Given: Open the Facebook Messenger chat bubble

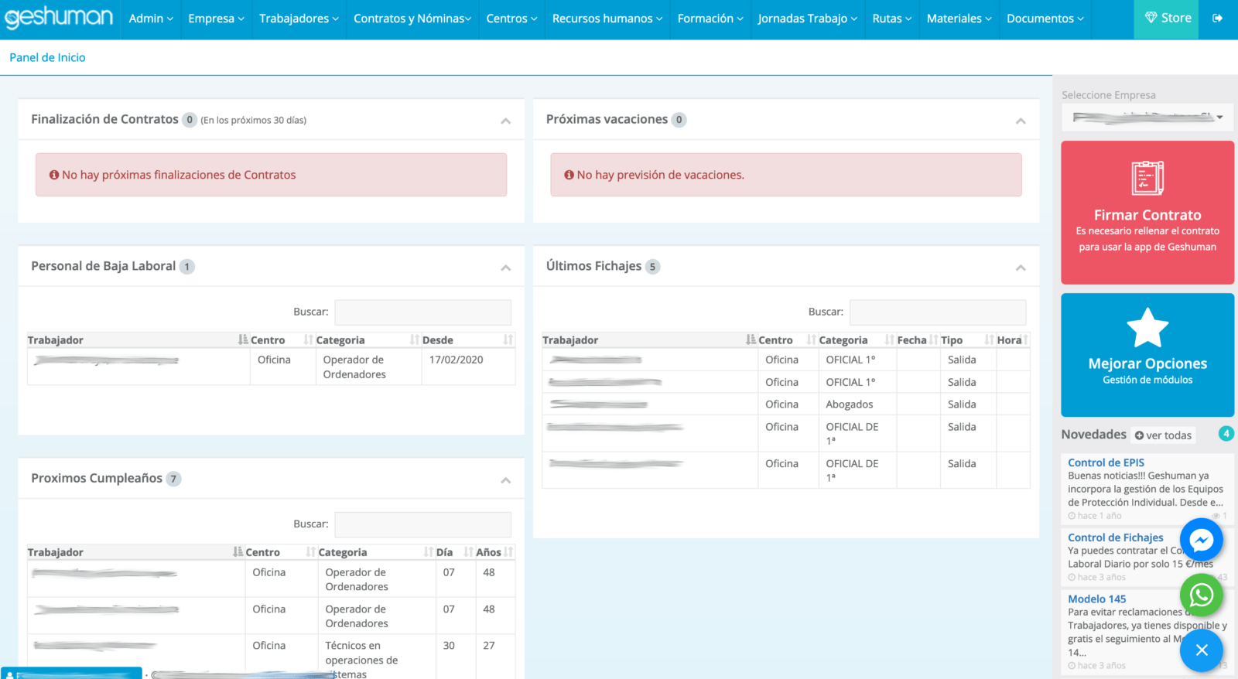Looking at the screenshot, I should [1201, 540].
